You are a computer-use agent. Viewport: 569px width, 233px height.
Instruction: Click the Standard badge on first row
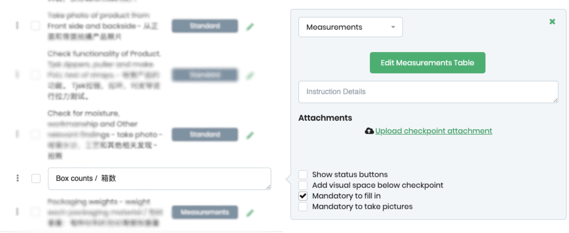point(205,26)
